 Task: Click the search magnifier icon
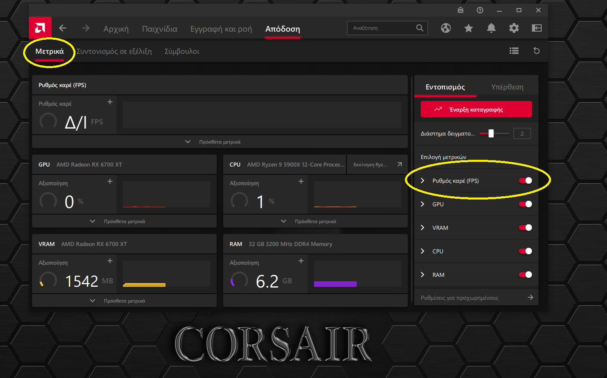click(420, 28)
